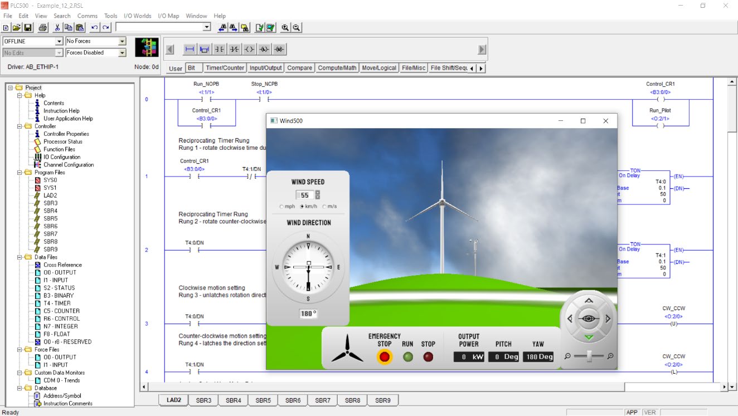Click the Wind500 zoom slider handle
Screen dimensions: 738x416
pyautogui.click(x=588, y=356)
